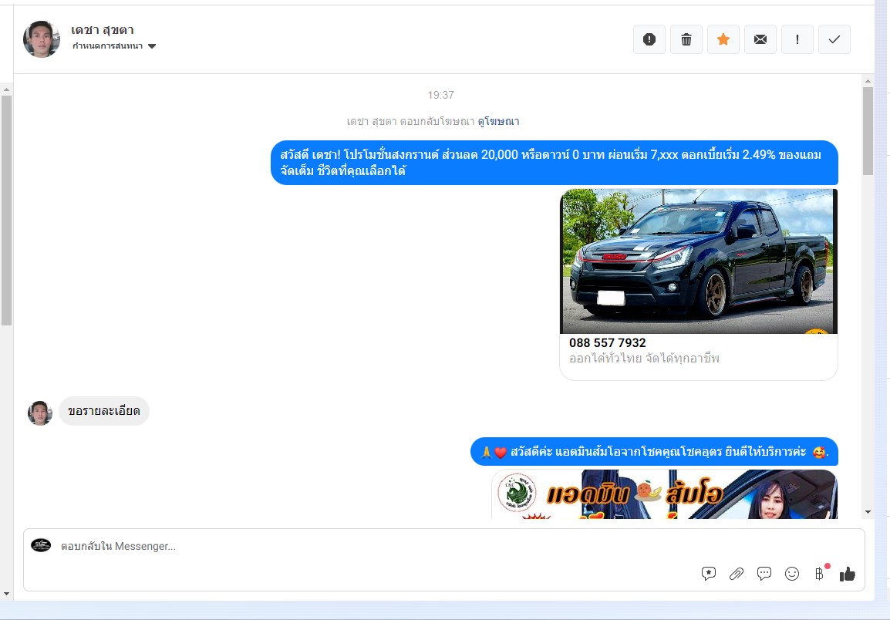The image size is (890, 620).
Task: Mark conversation as done with checkmark
Action: pos(834,39)
